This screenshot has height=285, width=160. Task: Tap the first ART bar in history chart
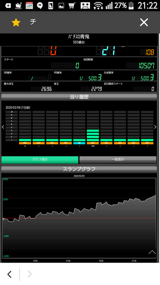click(25, 140)
